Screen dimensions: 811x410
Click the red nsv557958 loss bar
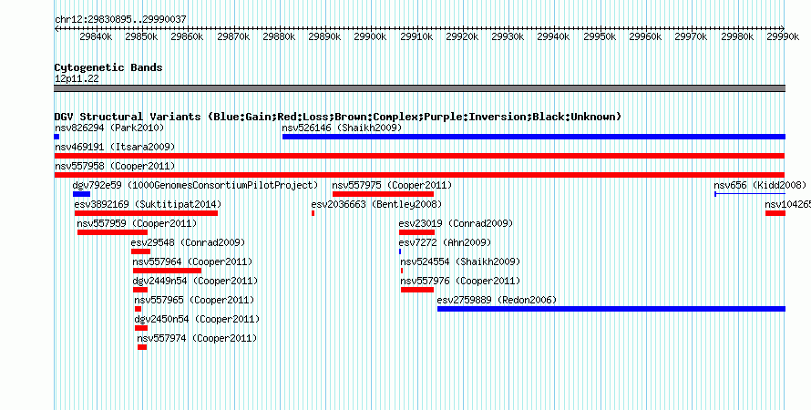click(x=419, y=175)
